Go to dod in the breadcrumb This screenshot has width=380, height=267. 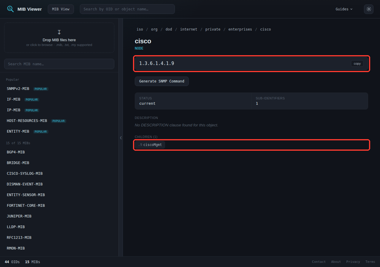[169, 29]
